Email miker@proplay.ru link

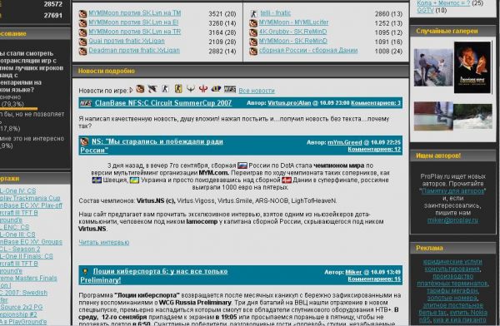[452, 220]
